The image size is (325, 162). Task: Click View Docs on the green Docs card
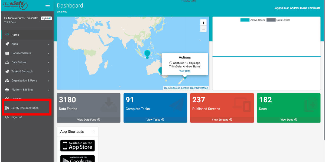pos(288,120)
